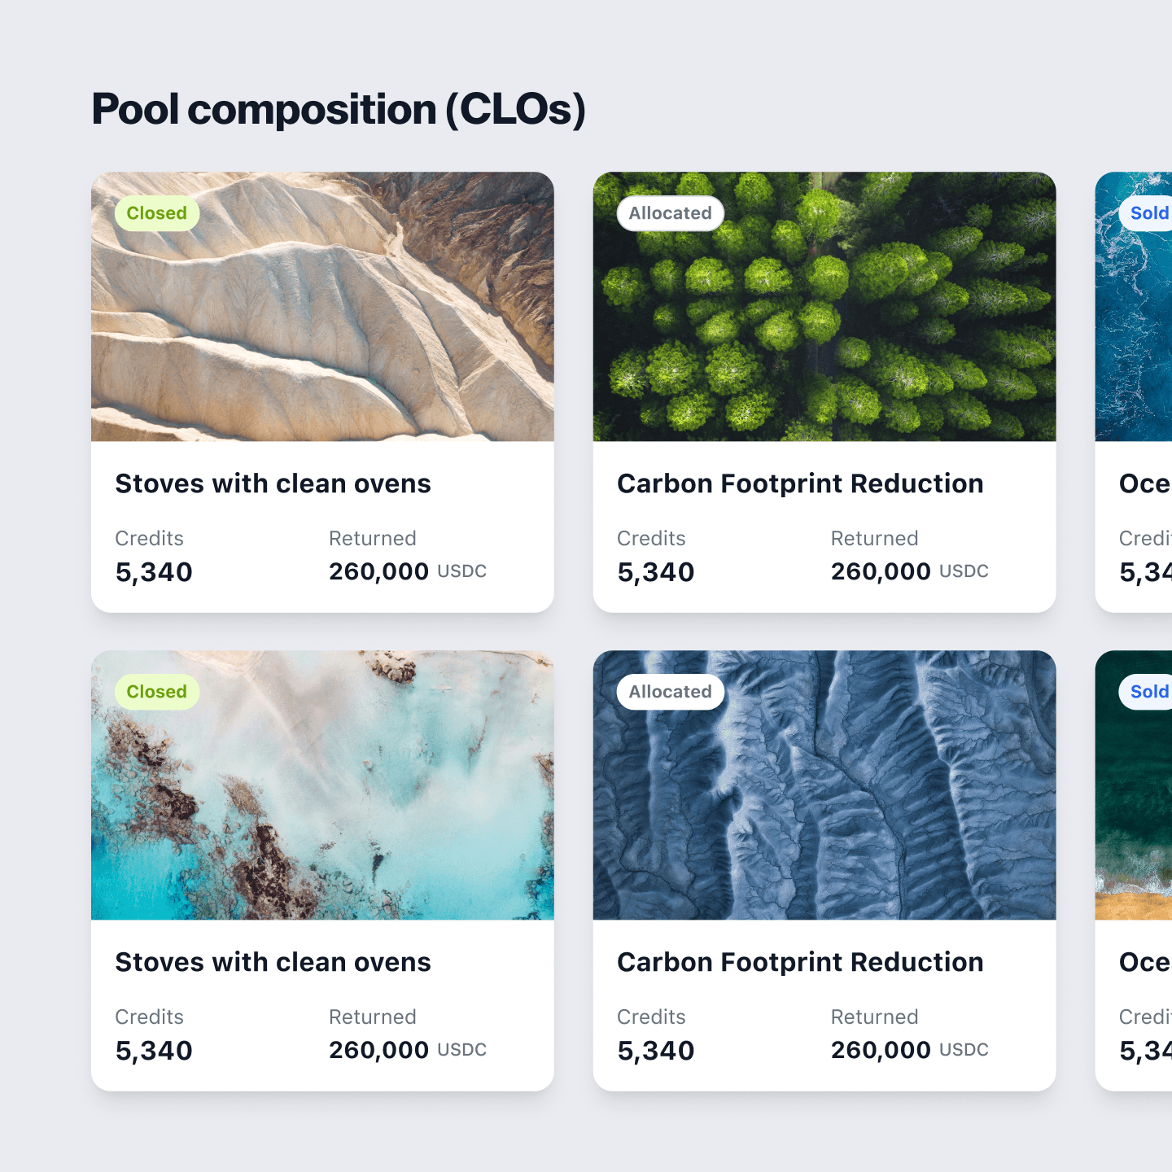1172x1172 pixels.
Task: Select the Allocated badge on the blue terrain card
Action: (669, 692)
